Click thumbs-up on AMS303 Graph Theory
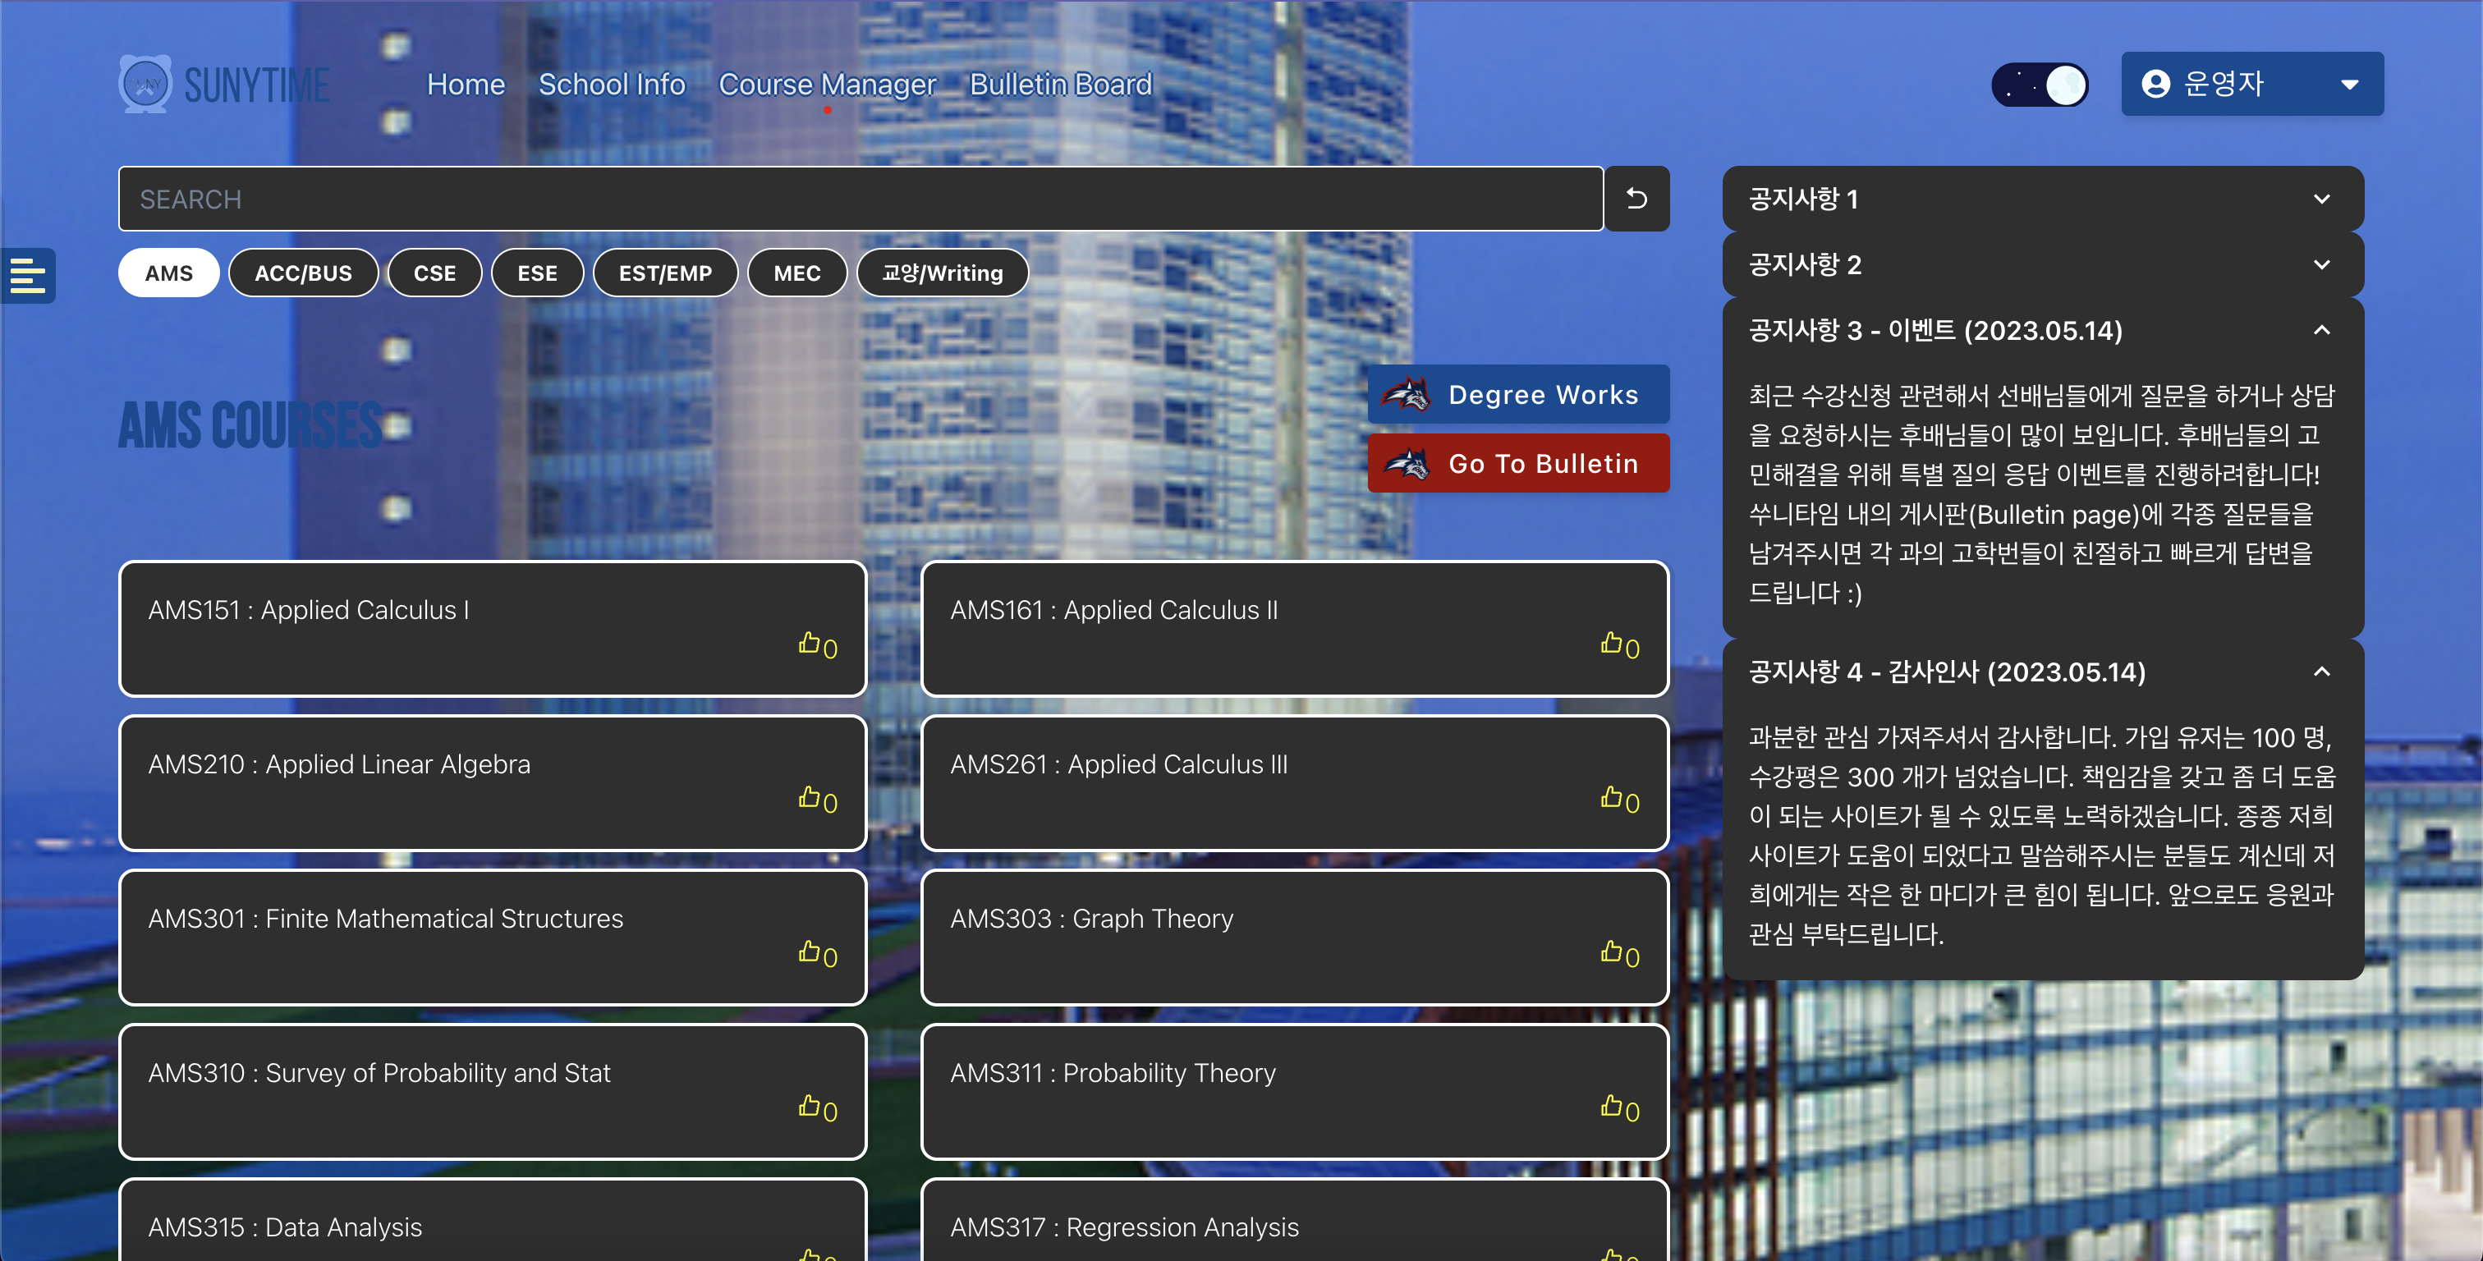Image resolution: width=2483 pixels, height=1261 pixels. click(1611, 951)
